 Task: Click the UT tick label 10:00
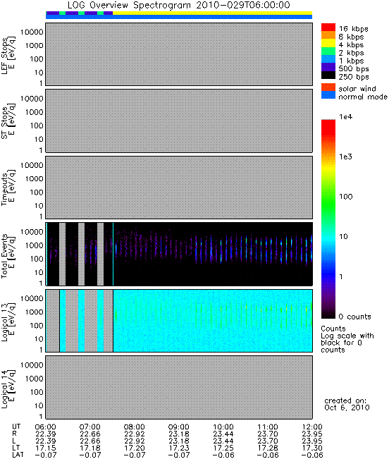tap(223, 427)
